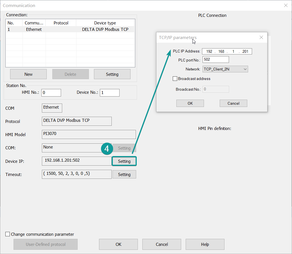Image resolution: width=292 pixels, height=254 pixels.
Task: Select the Ethernet connection row
Action: pos(70,29)
